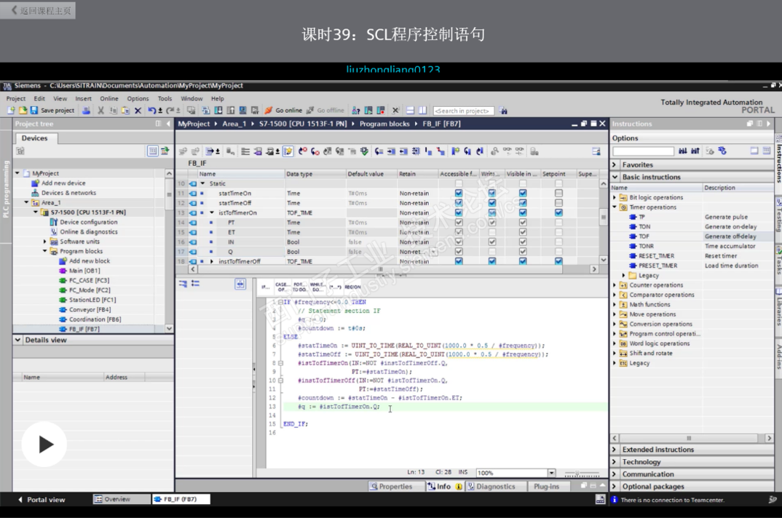Insert REGION statement from favorites bar

pos(352,287)
